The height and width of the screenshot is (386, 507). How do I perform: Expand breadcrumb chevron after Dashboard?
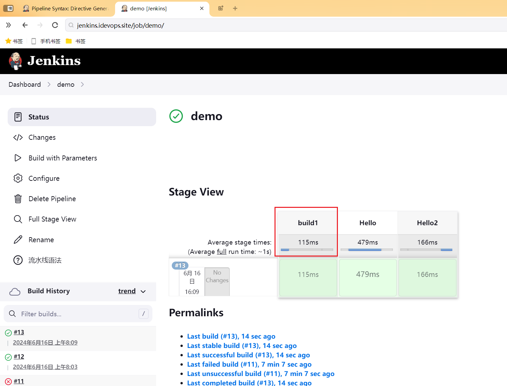click(49, 84)
